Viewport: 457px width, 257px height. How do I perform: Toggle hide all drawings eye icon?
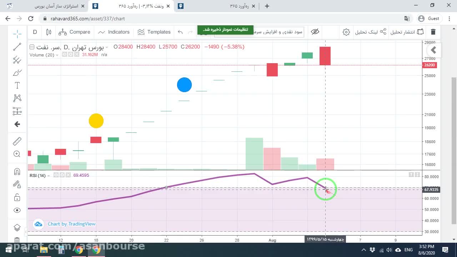17,210
